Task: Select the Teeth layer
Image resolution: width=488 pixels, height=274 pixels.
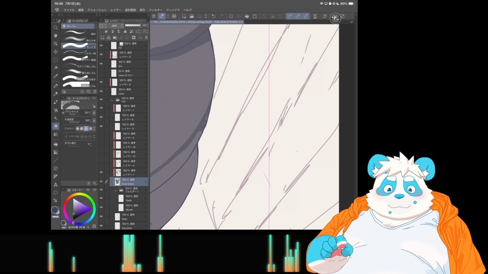Action: [x=132, y=198]
